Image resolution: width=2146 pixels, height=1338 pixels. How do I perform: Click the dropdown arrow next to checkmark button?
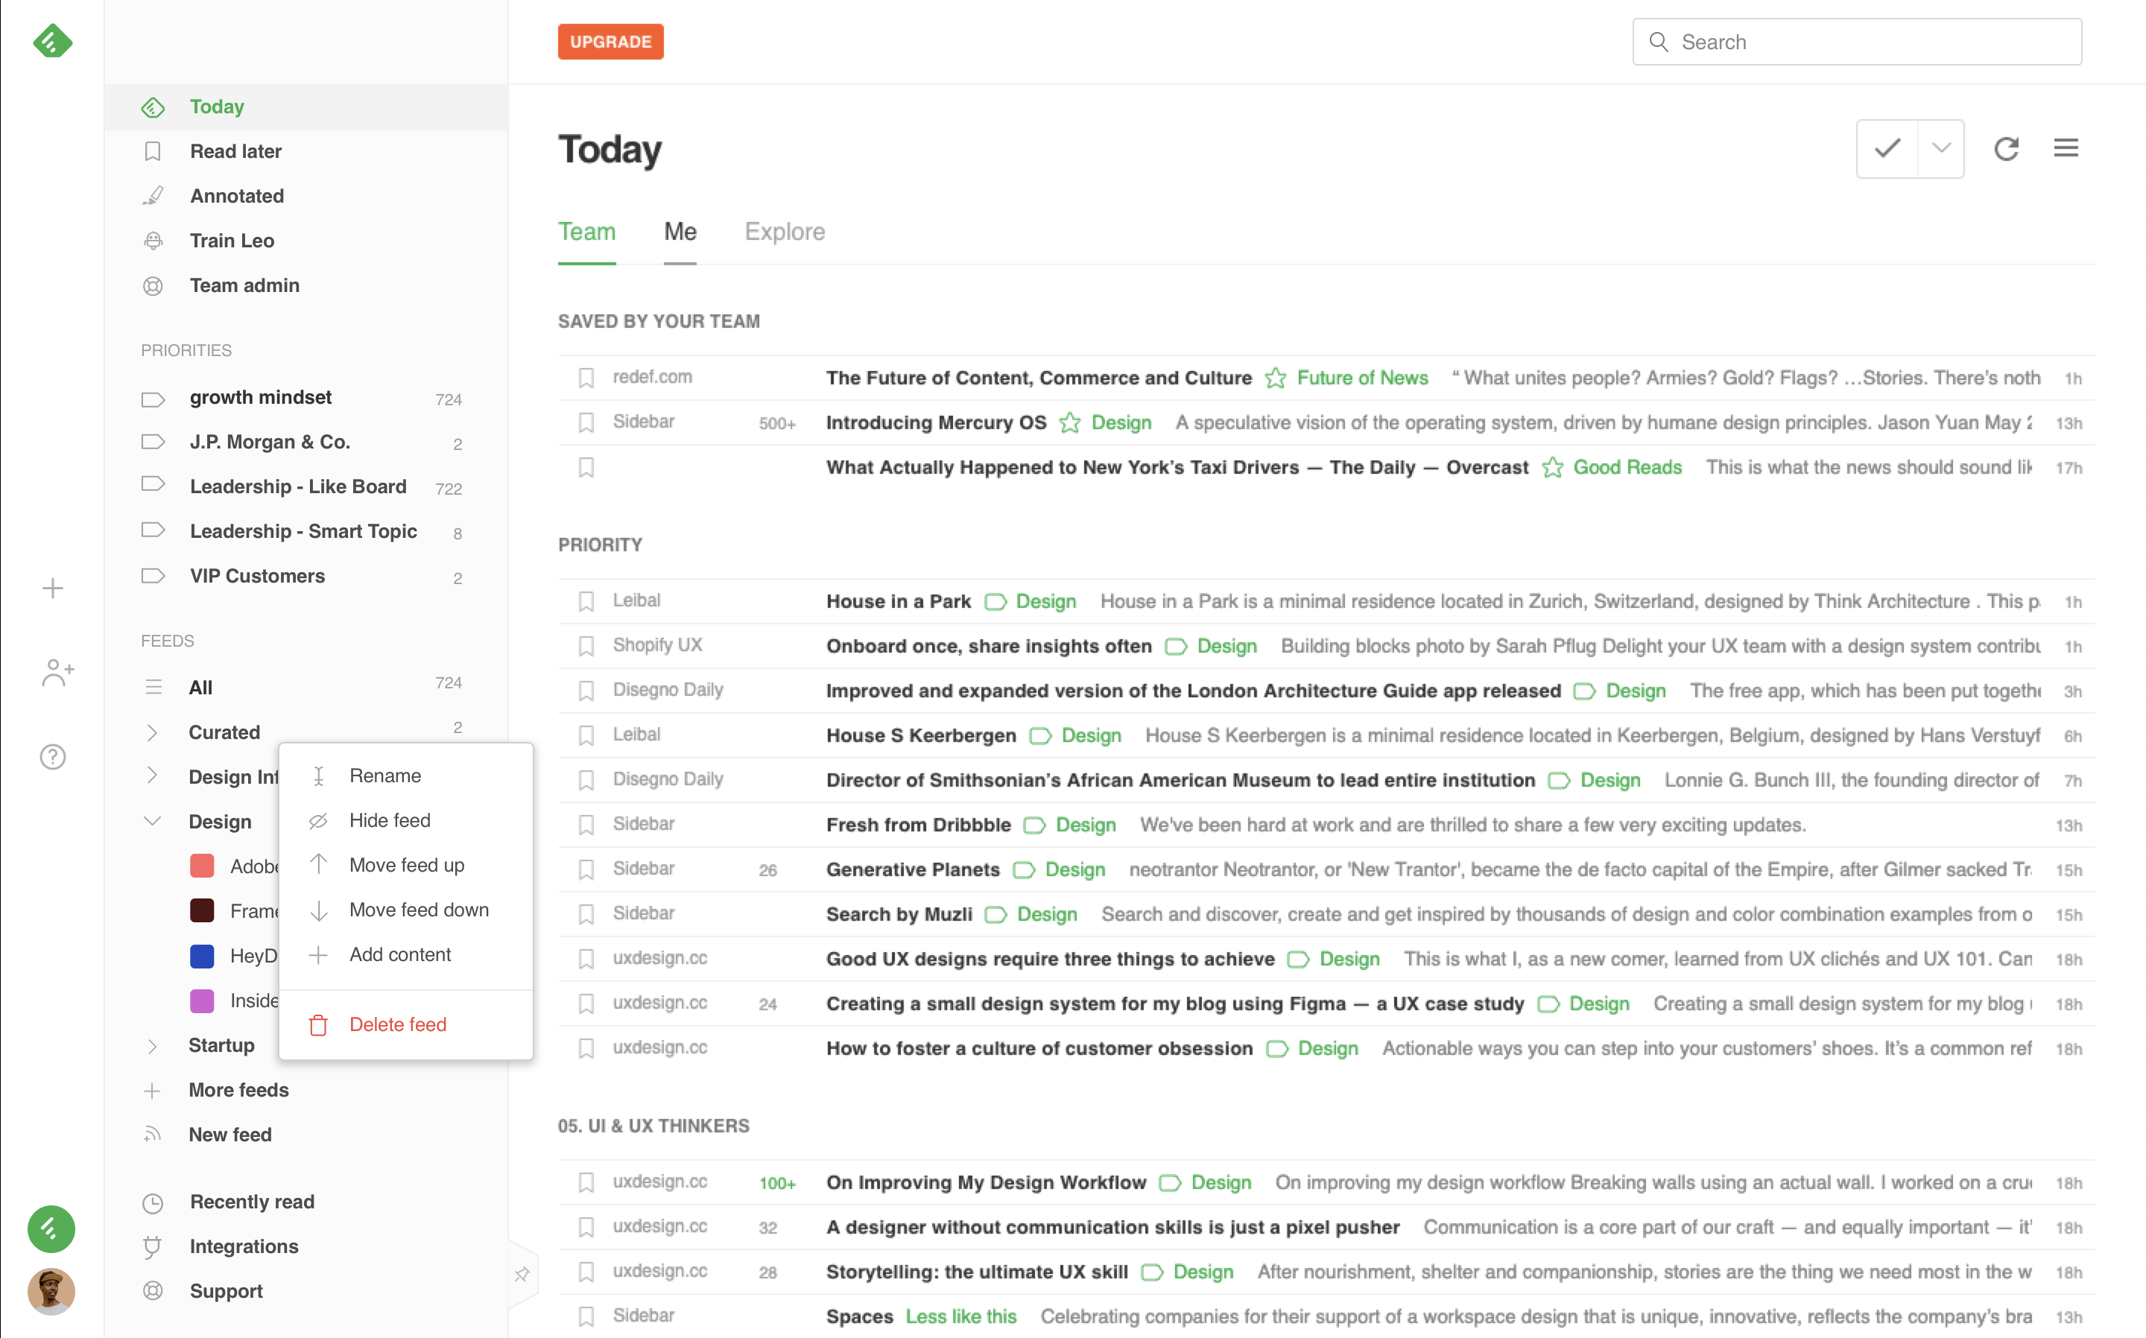click(1941, 148)
